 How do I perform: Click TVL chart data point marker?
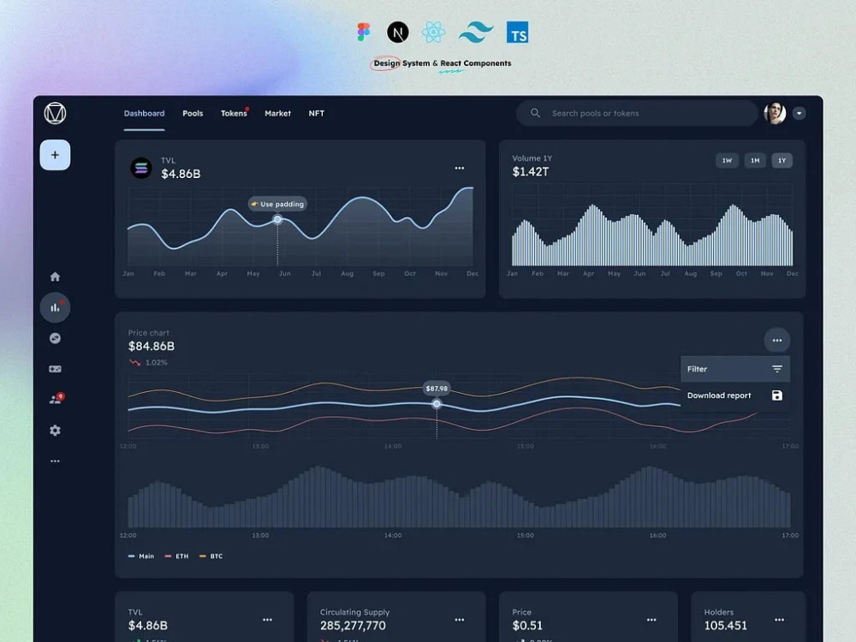[277, 219]
